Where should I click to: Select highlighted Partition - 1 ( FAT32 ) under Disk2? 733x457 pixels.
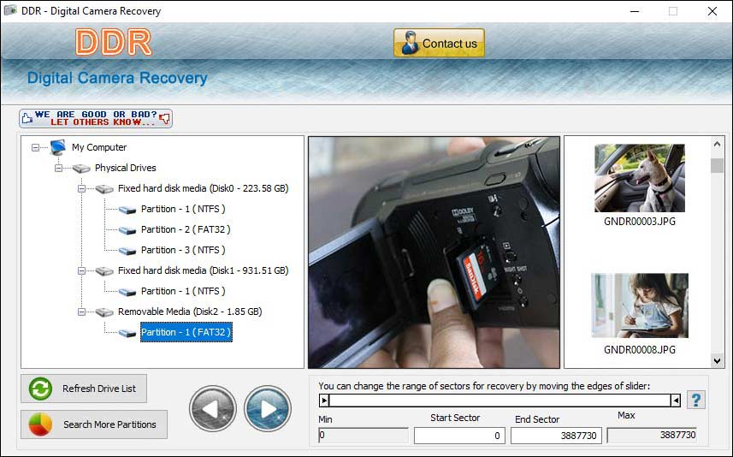tap(186, 332)
